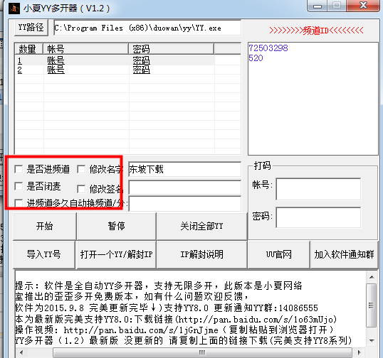Screen dimensions: 383x358
Task: Click 账号 cell in row 1
Action: coord(56,60)
